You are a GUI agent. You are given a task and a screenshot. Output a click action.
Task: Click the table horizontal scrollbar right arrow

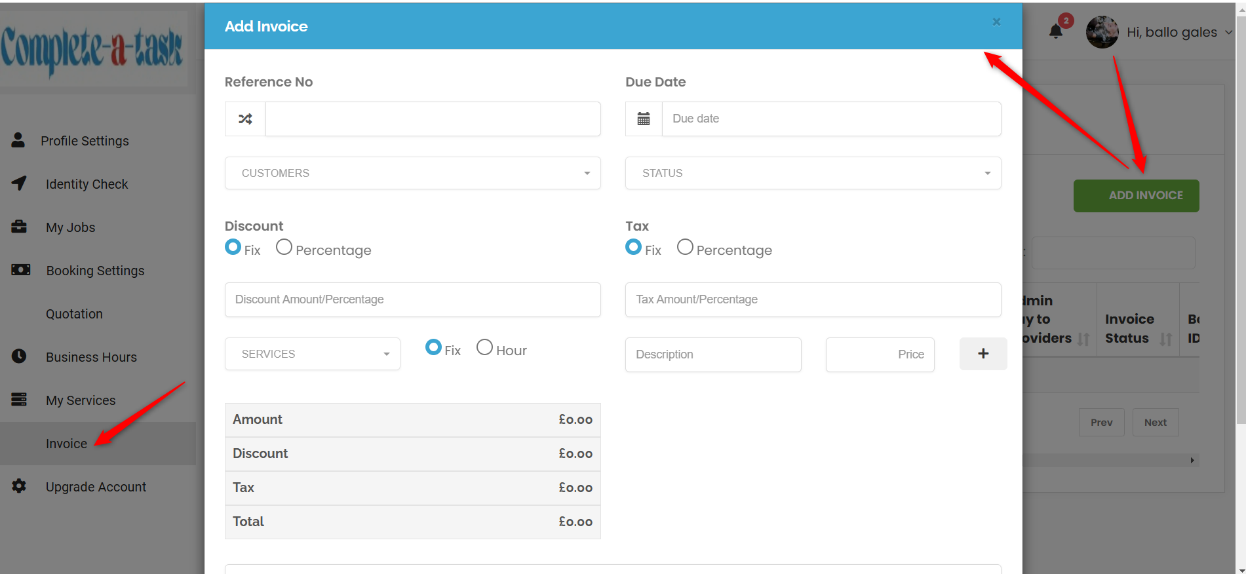click(1192, 461)
